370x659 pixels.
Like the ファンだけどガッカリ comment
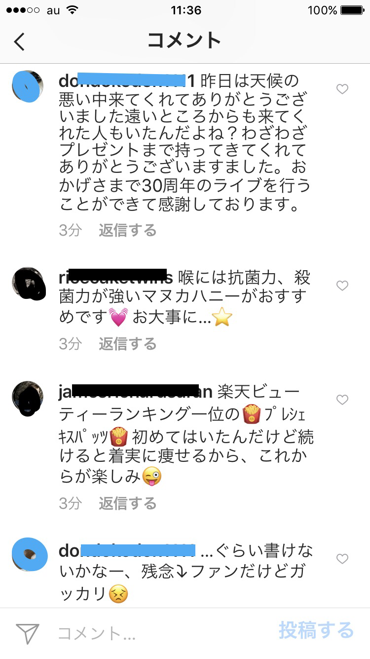point(342,559)
